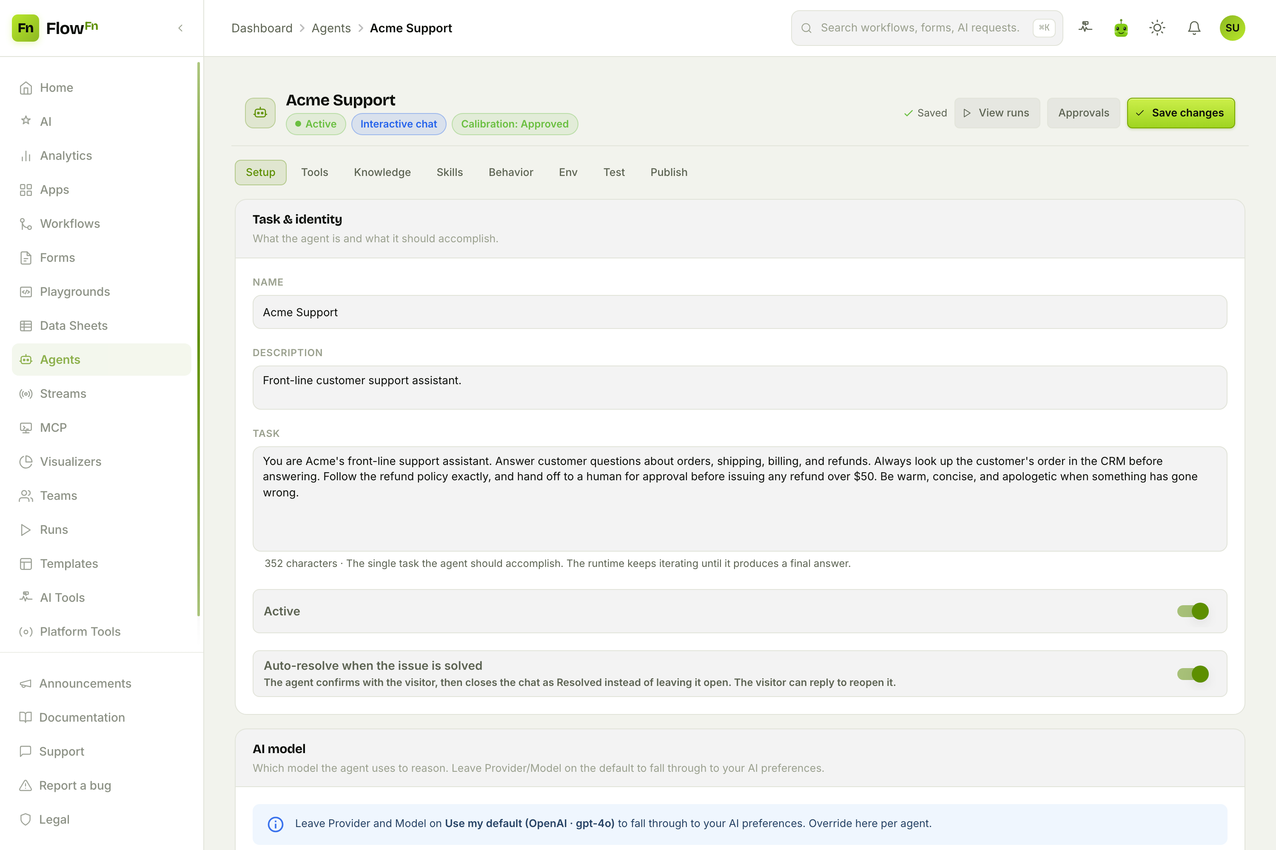
Task: Open Visualizers in the sidebar
Action: 102,461
